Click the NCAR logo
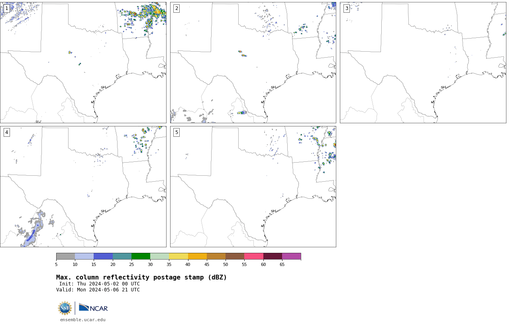Screen dimensions: 510x324 pyautogui.click(x=93, y=308)
